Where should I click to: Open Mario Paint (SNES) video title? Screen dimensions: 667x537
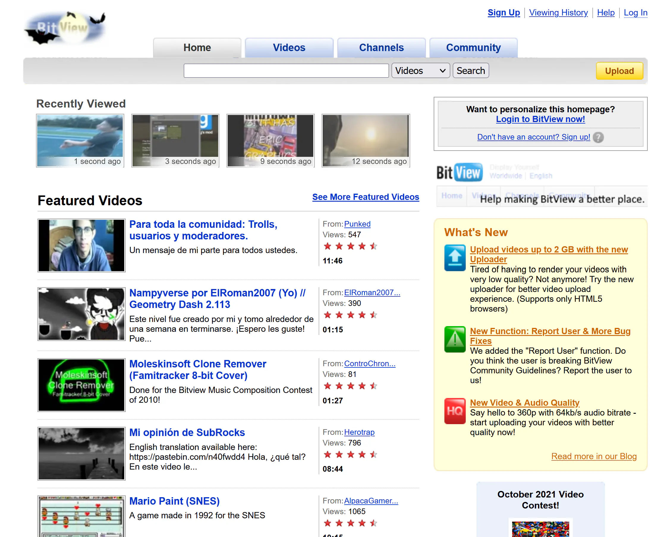(x=174, y=501)
